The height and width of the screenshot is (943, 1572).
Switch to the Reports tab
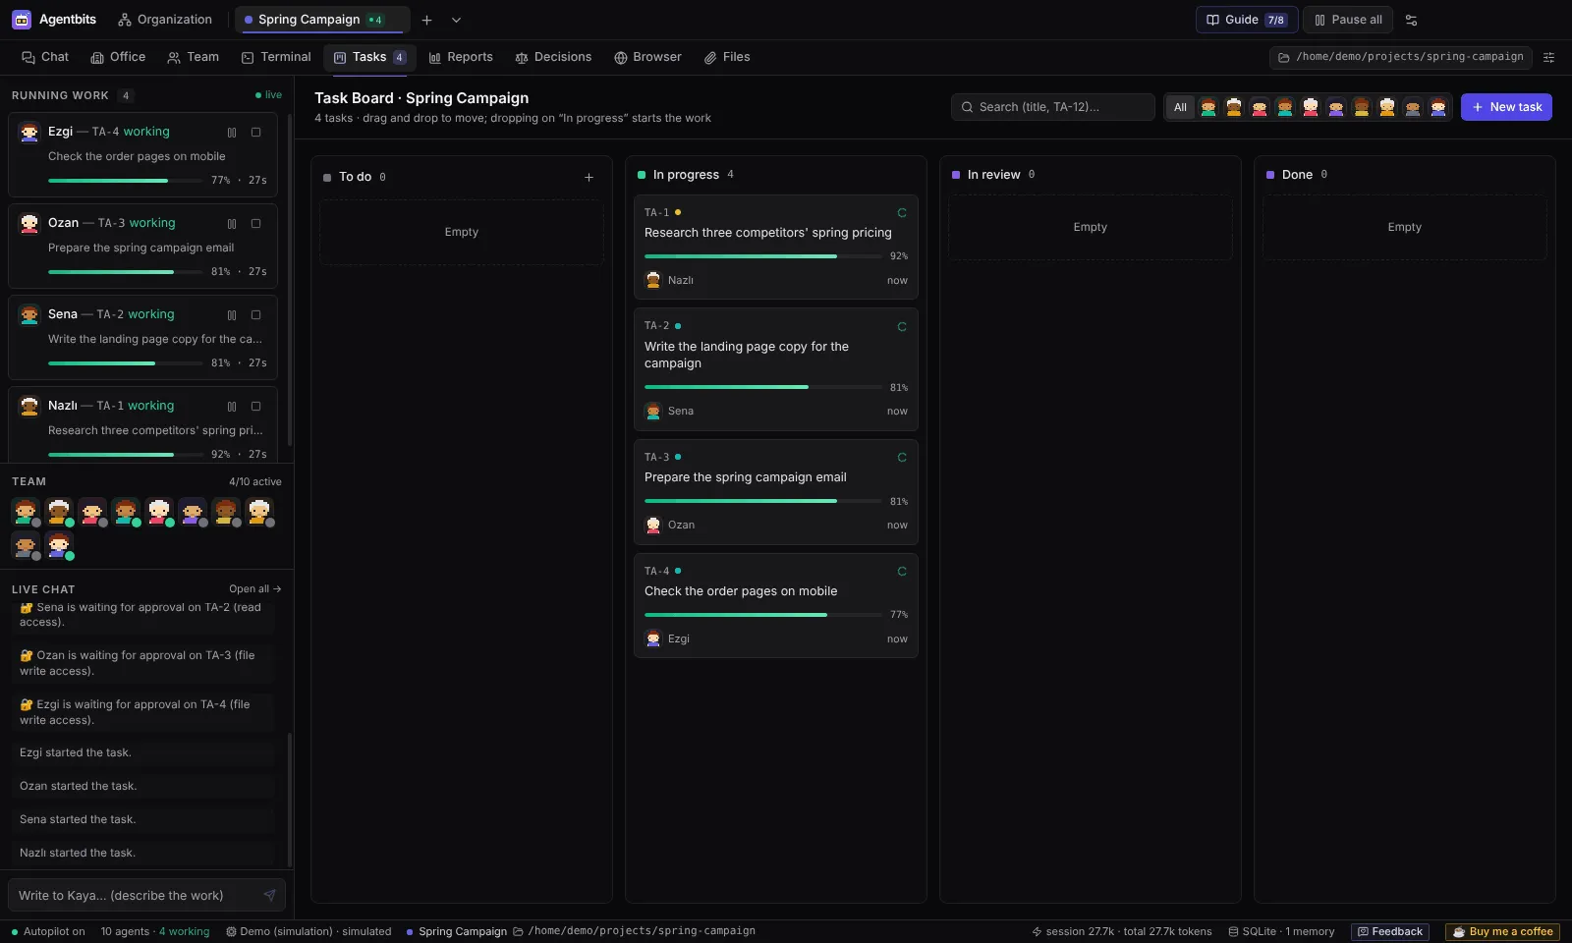tap(461, 58)
